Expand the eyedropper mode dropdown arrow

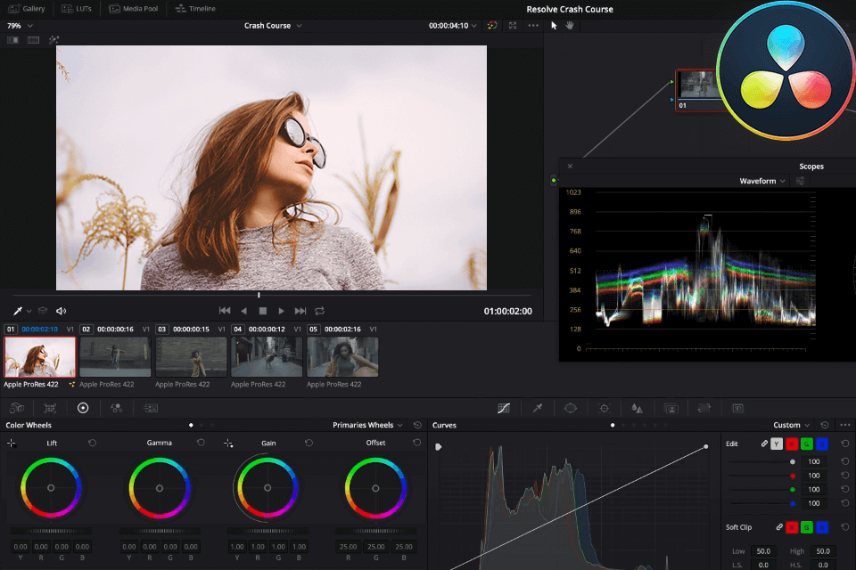coord(29,311)
